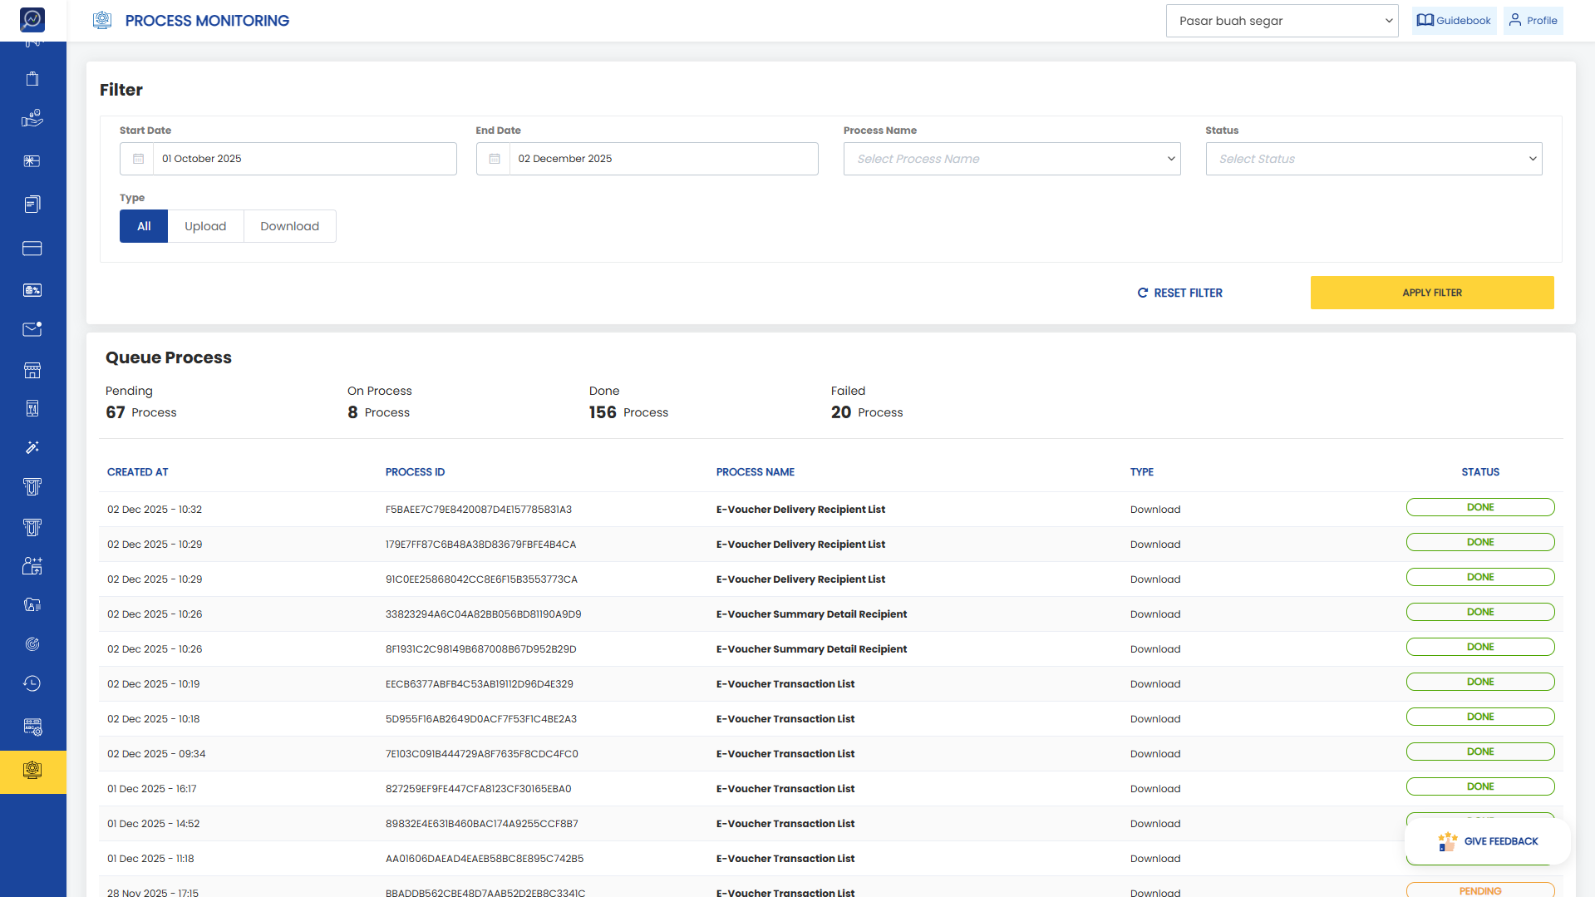The height and width of the screenshot is (897, 1595).
Task: Open the store discount percent sidebar icon
Action: click(x=32, y=290)
